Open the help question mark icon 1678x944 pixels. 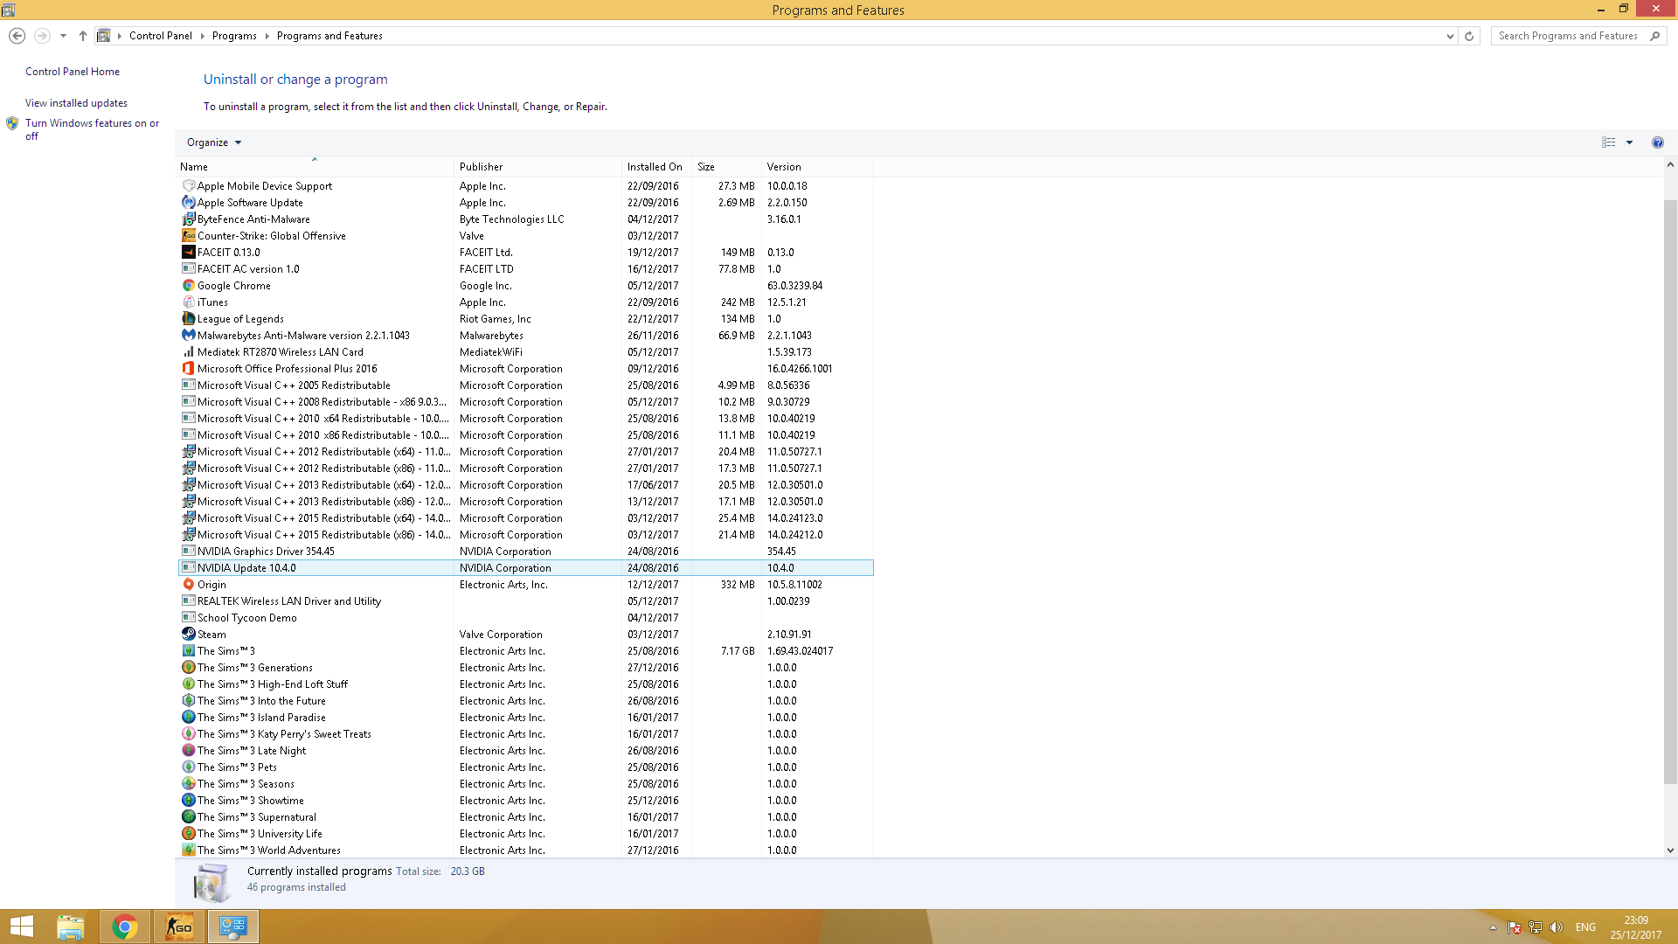(x=1657, y=142)
